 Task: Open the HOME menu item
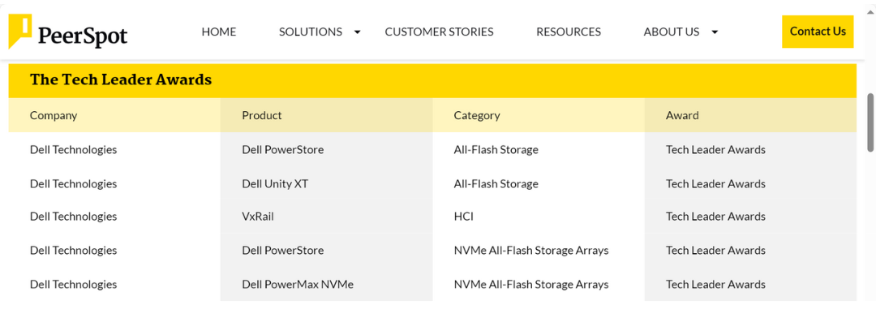218,32
